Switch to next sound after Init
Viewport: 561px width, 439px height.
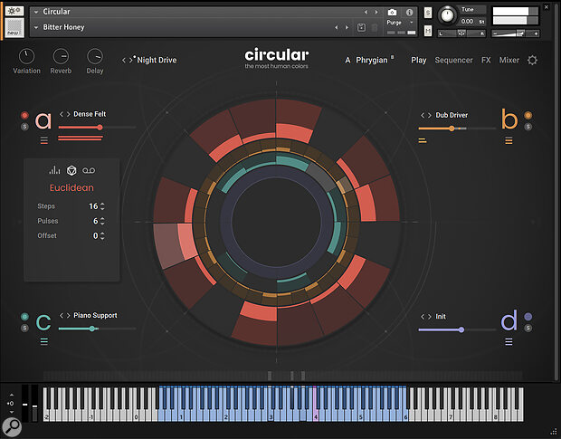coord(429,317)
